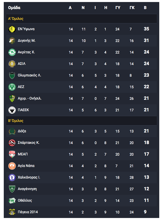
Task: Select the Οθέλλος team row name
Action: 25,200
